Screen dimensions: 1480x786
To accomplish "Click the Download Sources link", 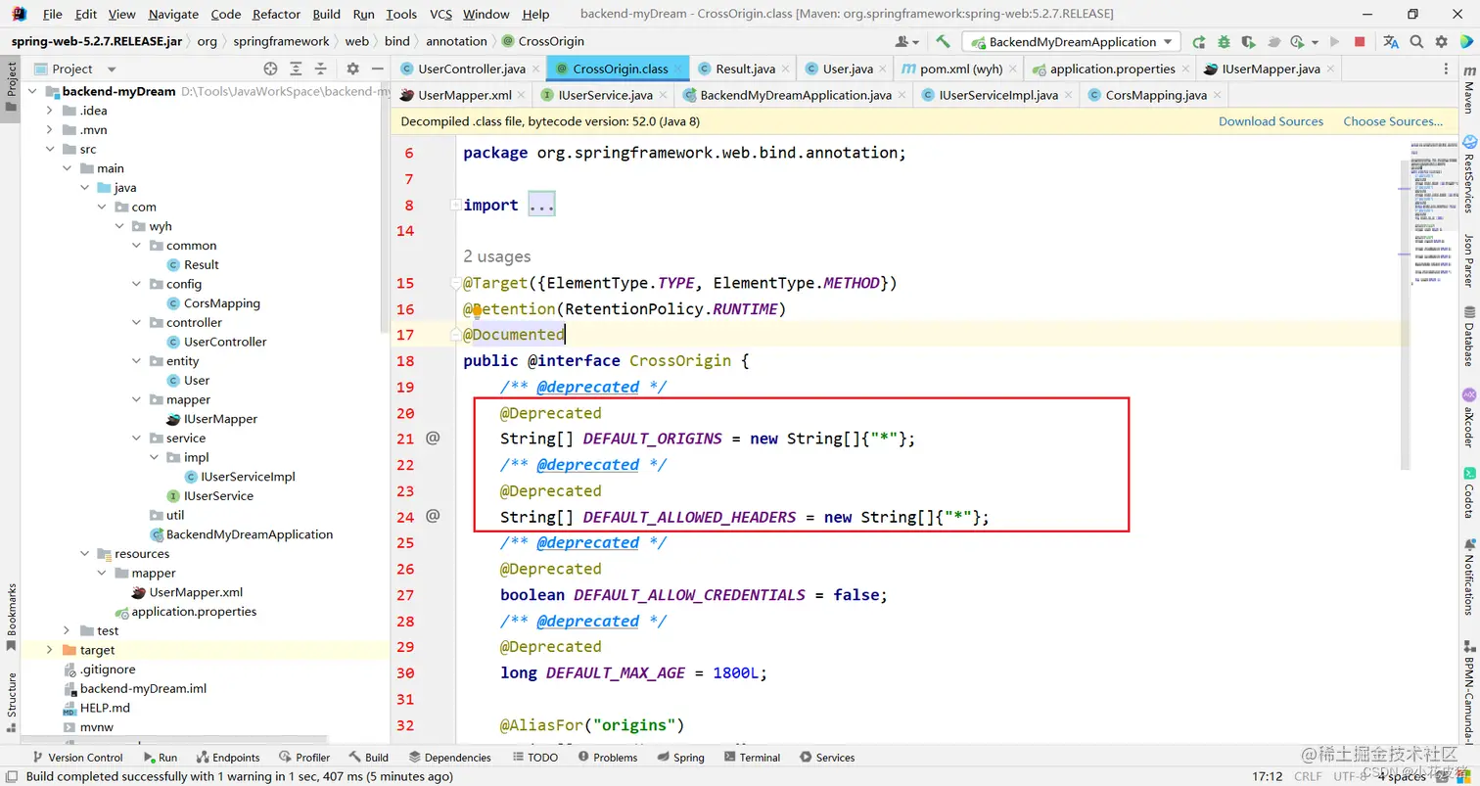I will (1271, 121).
